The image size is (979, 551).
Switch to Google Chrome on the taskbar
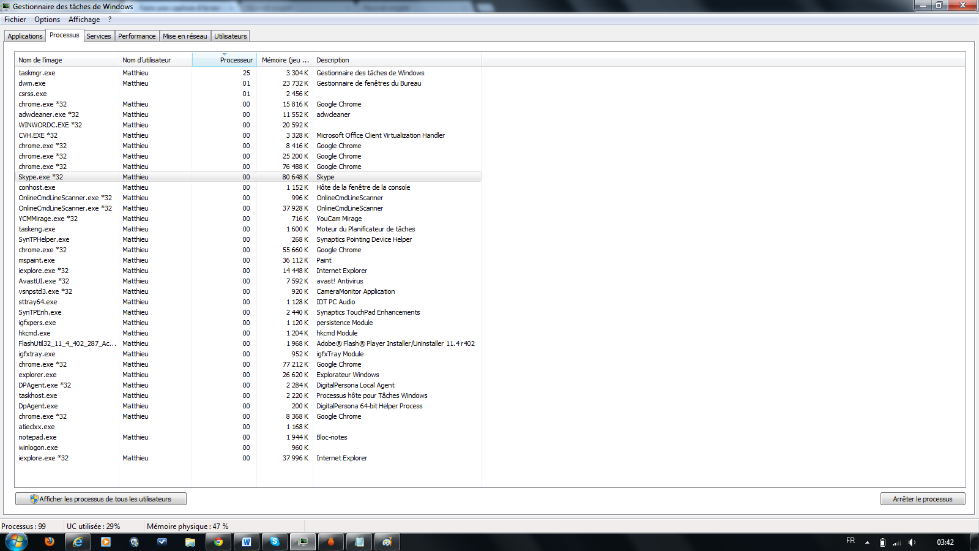coord(218,542)
